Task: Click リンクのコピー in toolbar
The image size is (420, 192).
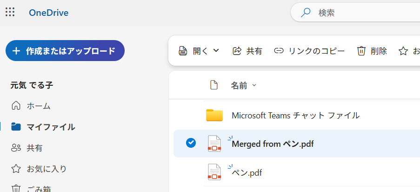Action: [x=309, y=51]
